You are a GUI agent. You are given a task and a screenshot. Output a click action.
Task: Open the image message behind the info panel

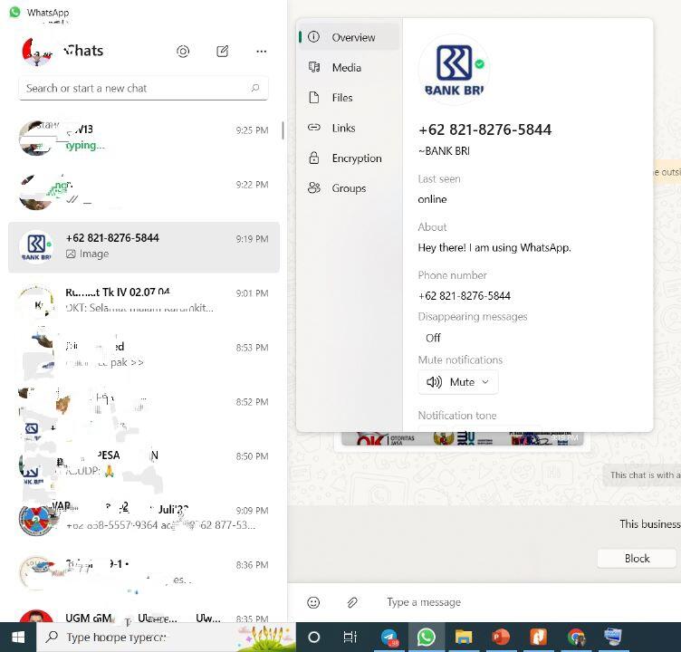[463, 439]
